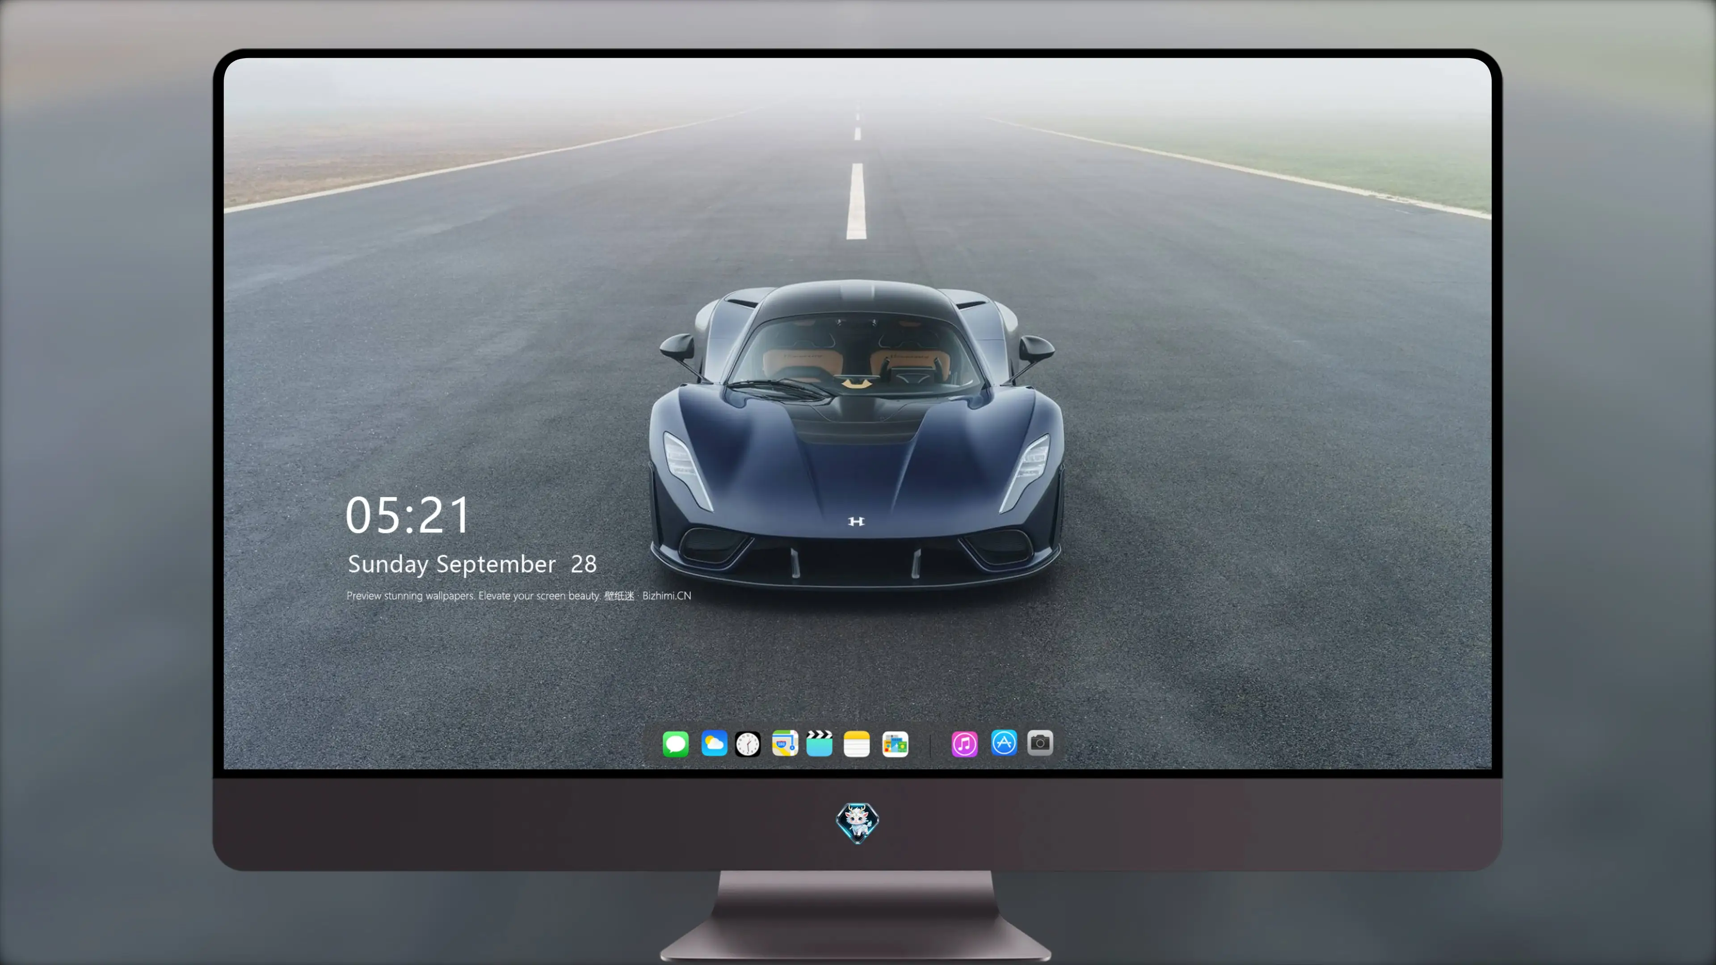1716x965 pixels.
Task: Open the yellow Notes app
Action: 857,743
